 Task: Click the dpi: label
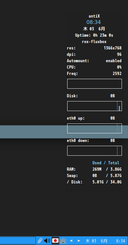[x=71, y=54]
